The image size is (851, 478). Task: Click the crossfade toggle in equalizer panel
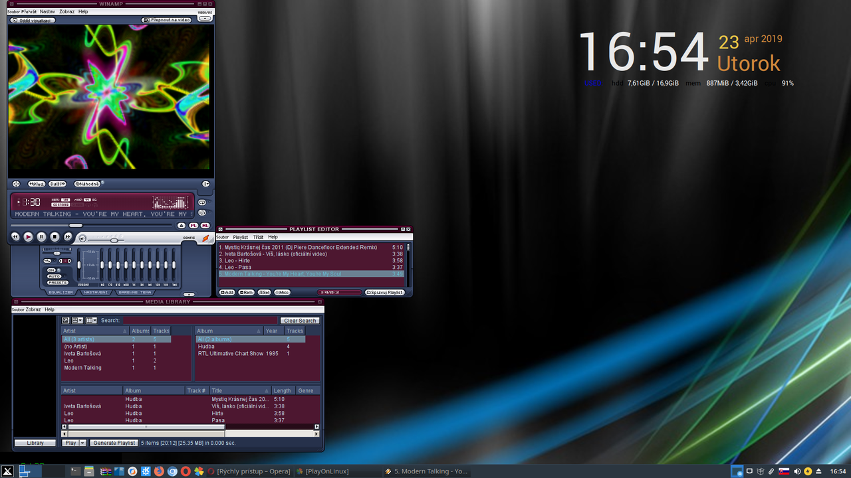tap(47, 261)
